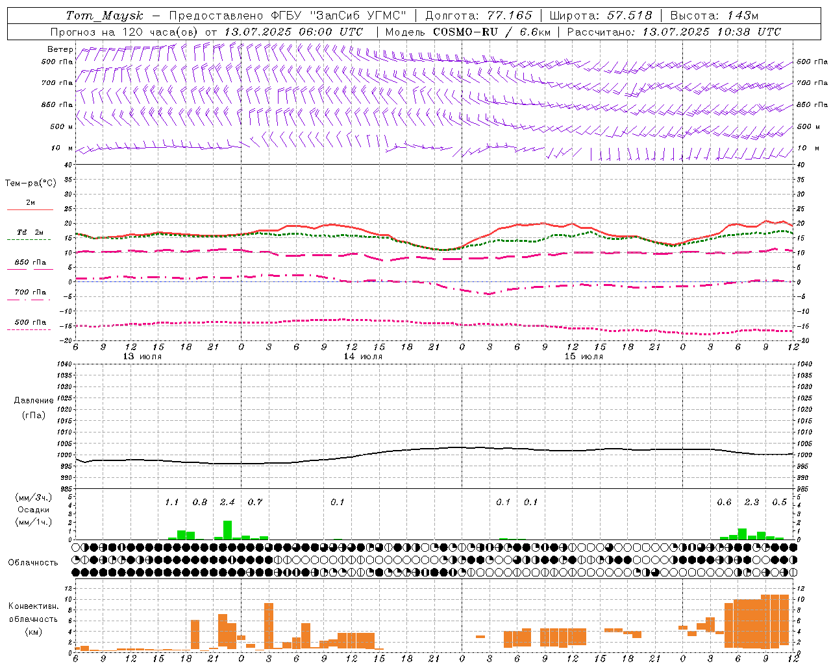Viewport: 831px width, 664px height.
Task: Click the precipitation total 0.5
Action: pos(779,502)
